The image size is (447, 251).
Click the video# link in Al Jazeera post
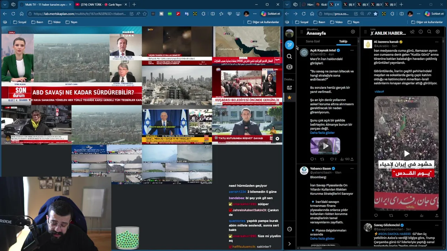(x=379, y=92)
